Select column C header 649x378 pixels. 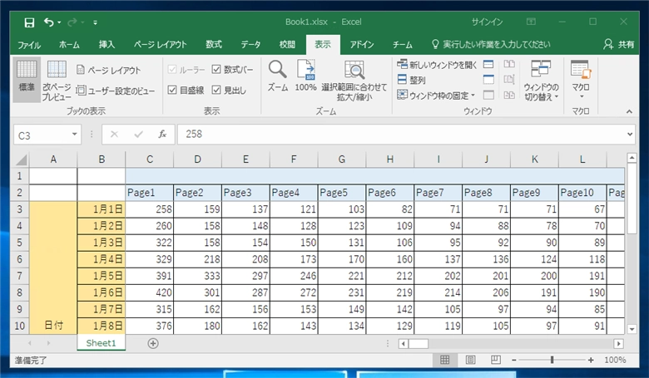click(150, 160)
